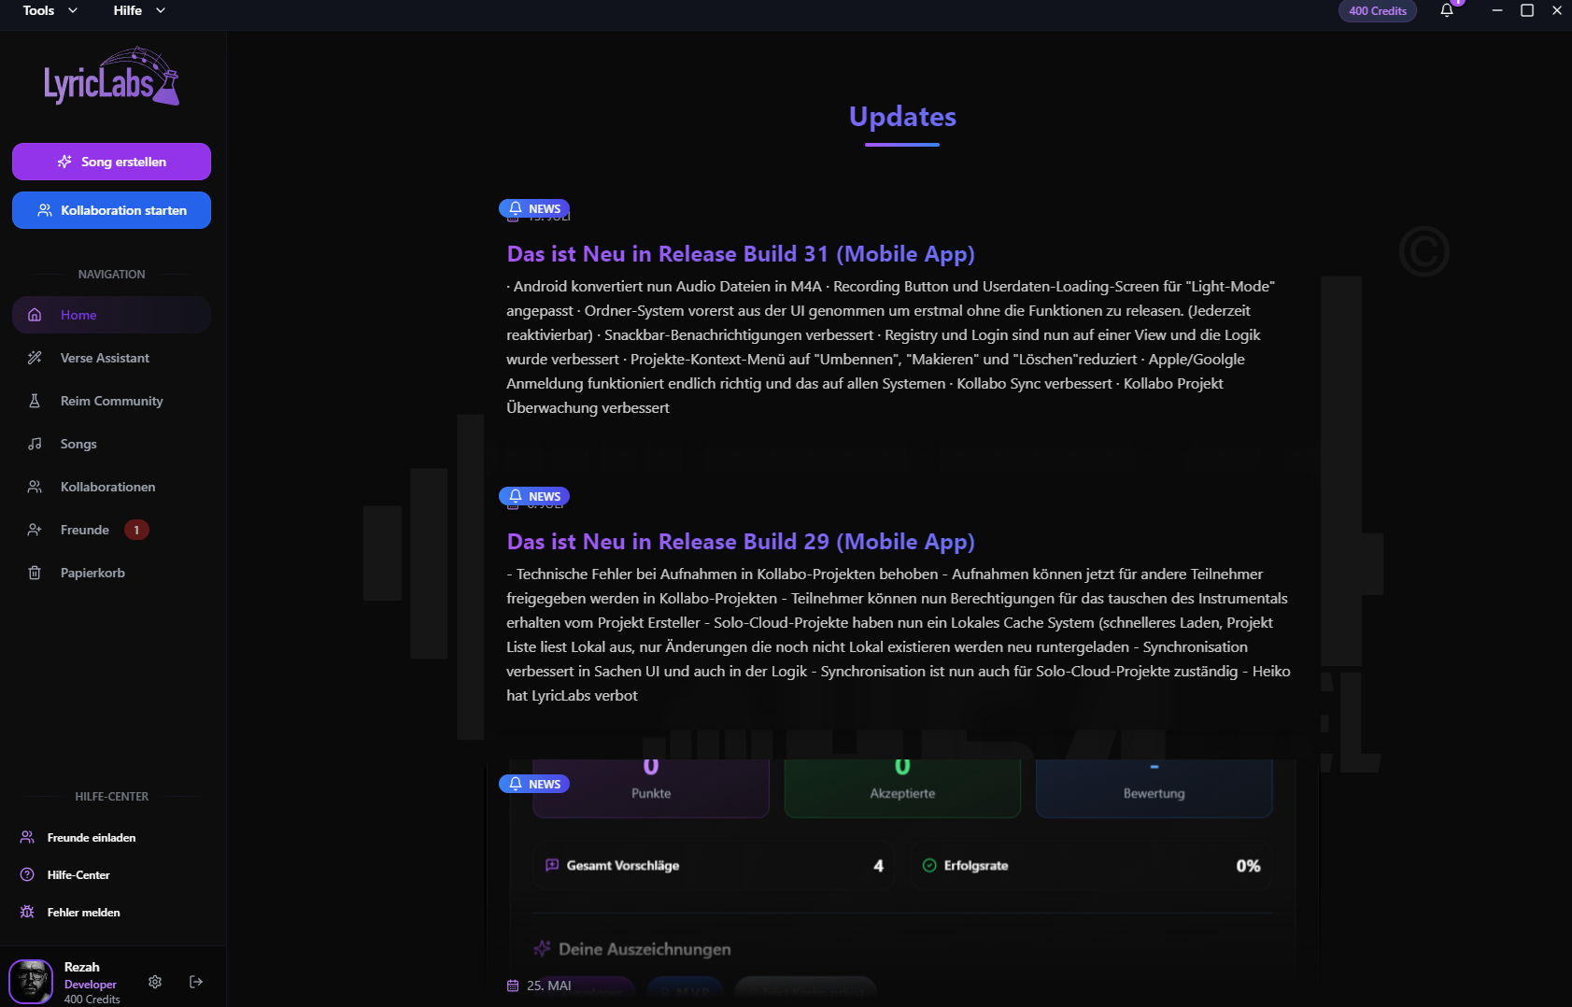Select the Verse Assistant tool

[105, 358]
